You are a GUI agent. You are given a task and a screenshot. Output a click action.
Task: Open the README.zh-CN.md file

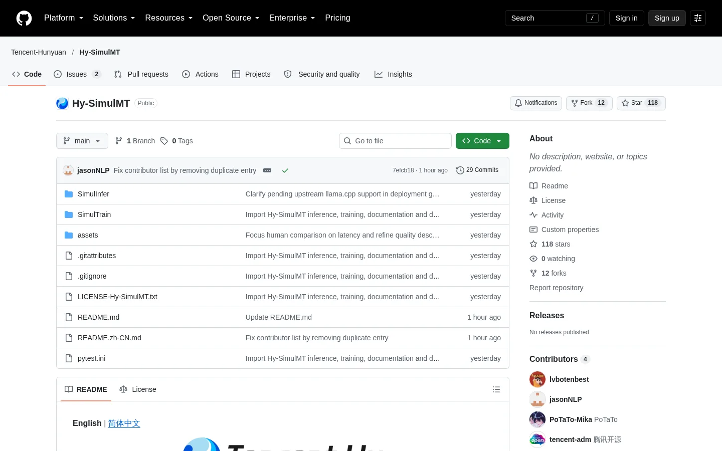[x=109, y=338]
